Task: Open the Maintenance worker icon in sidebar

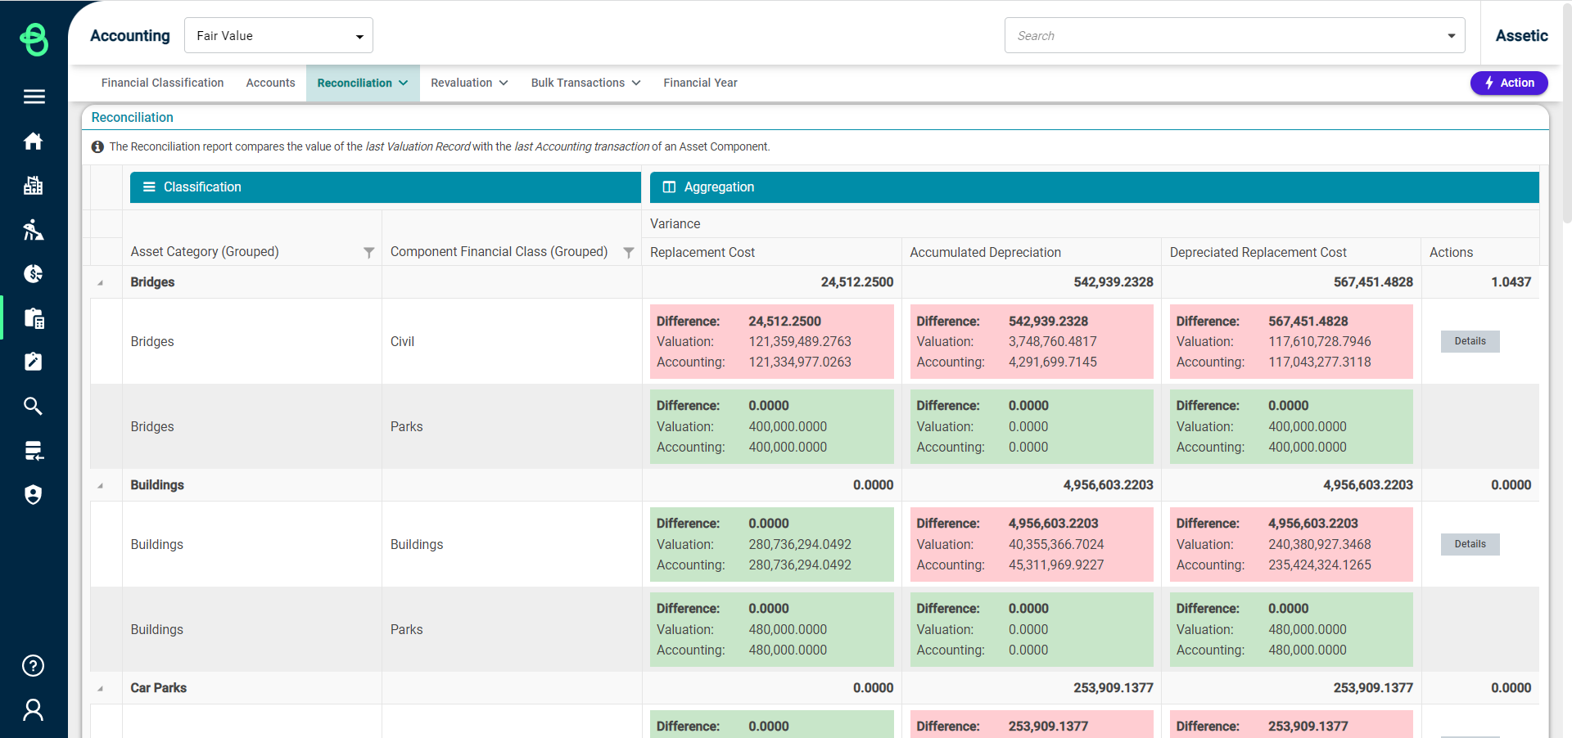Action: click(x=34, y=230)
